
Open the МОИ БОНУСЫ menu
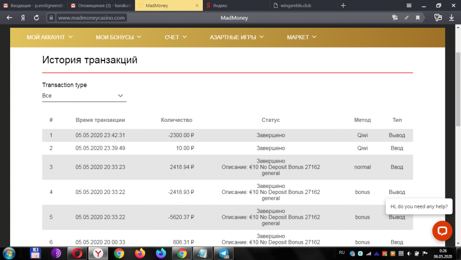(x=118, y=37)
